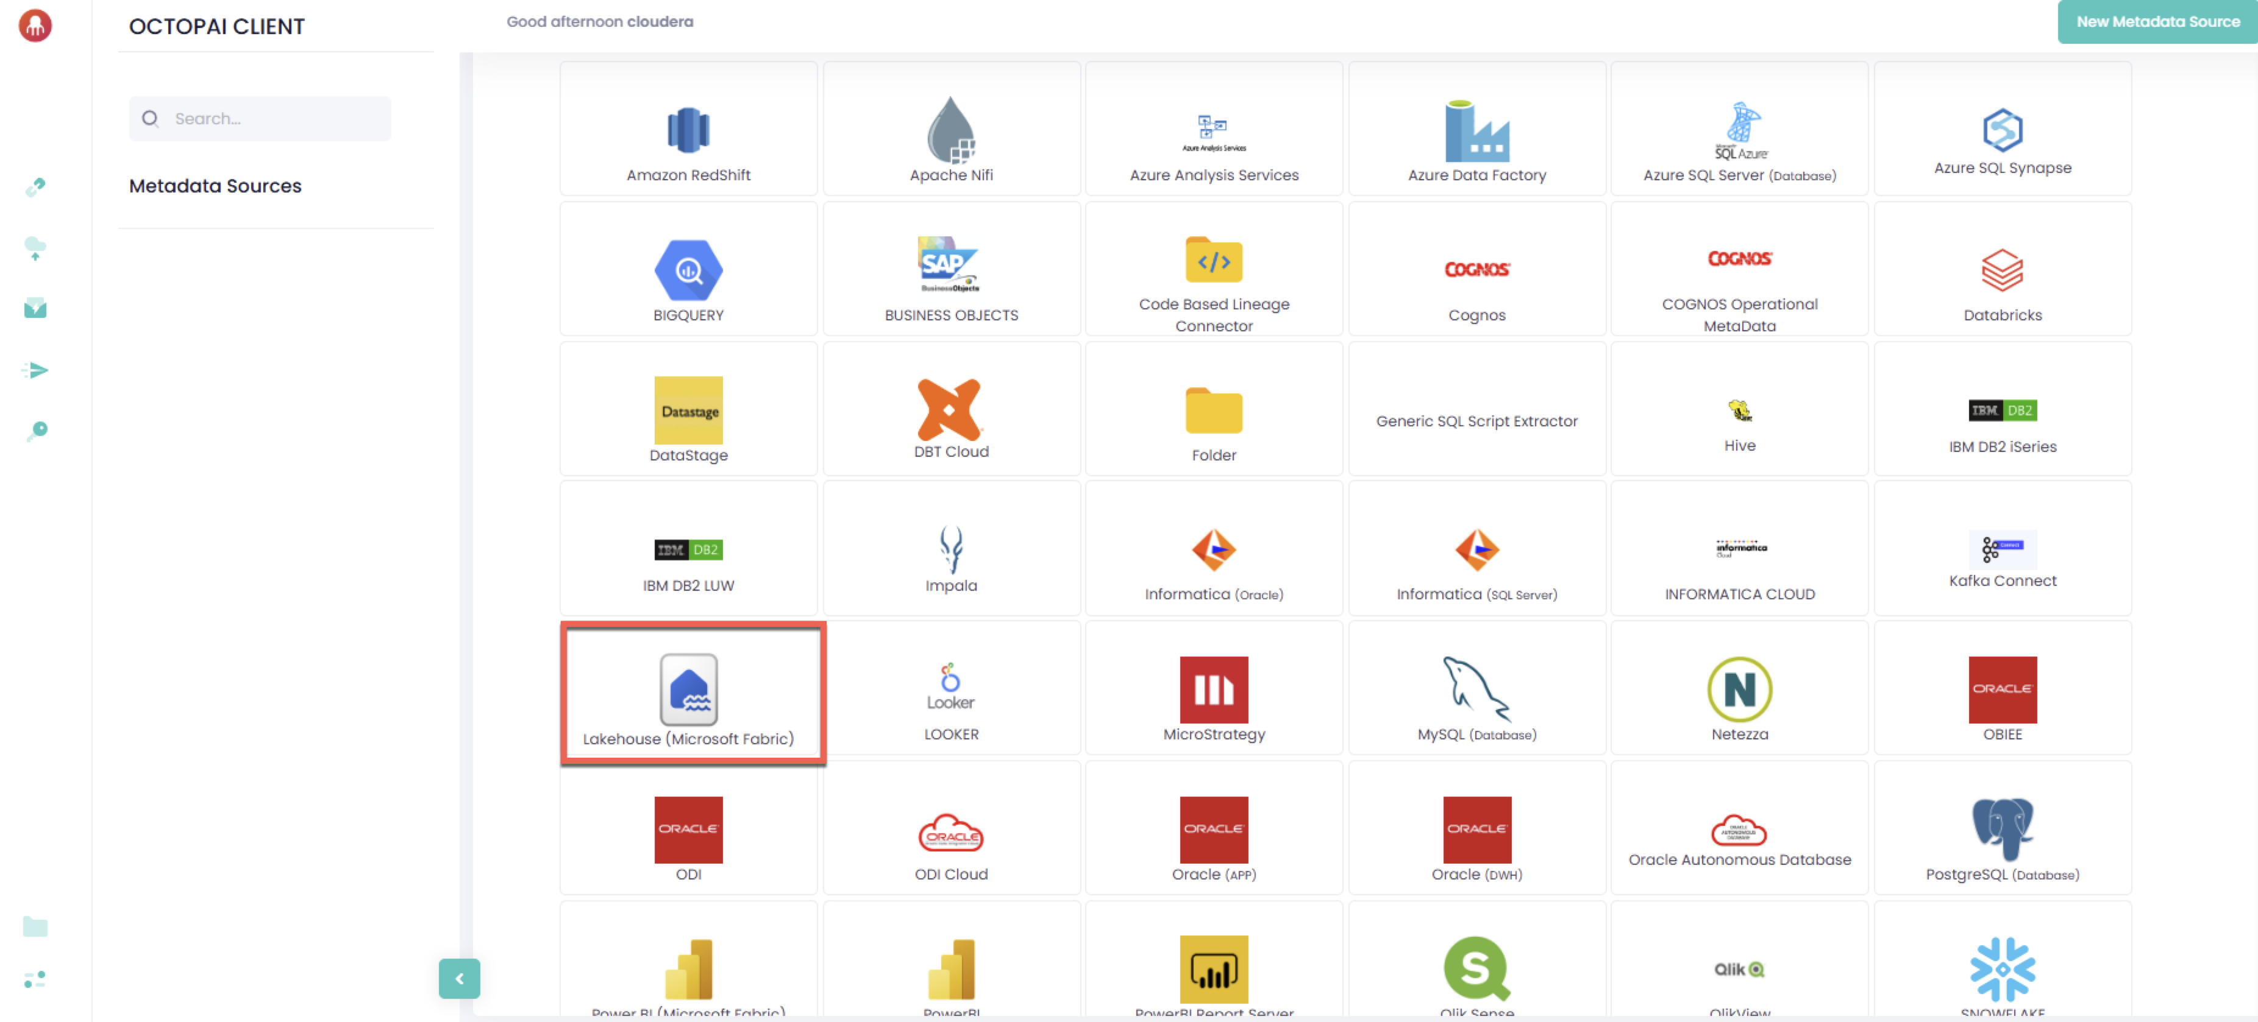Select Azure SQL Synapse connector
Viewport: 2258px width, 1022px height.
pos(2003,129)
